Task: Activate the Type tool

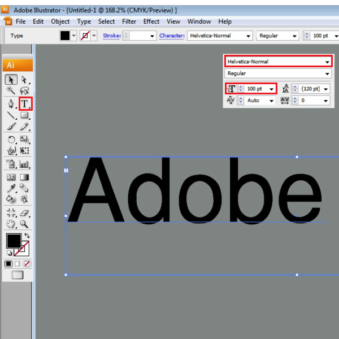Action: pos(25,104)
